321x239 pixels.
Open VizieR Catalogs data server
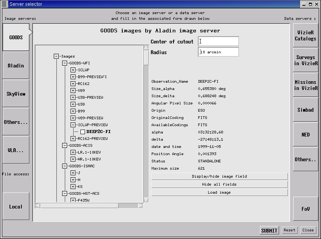point(305,35)
